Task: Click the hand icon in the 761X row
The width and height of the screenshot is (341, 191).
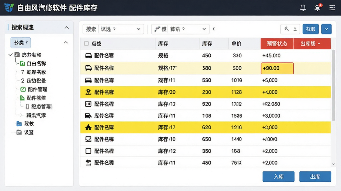Action: (88, 162)
